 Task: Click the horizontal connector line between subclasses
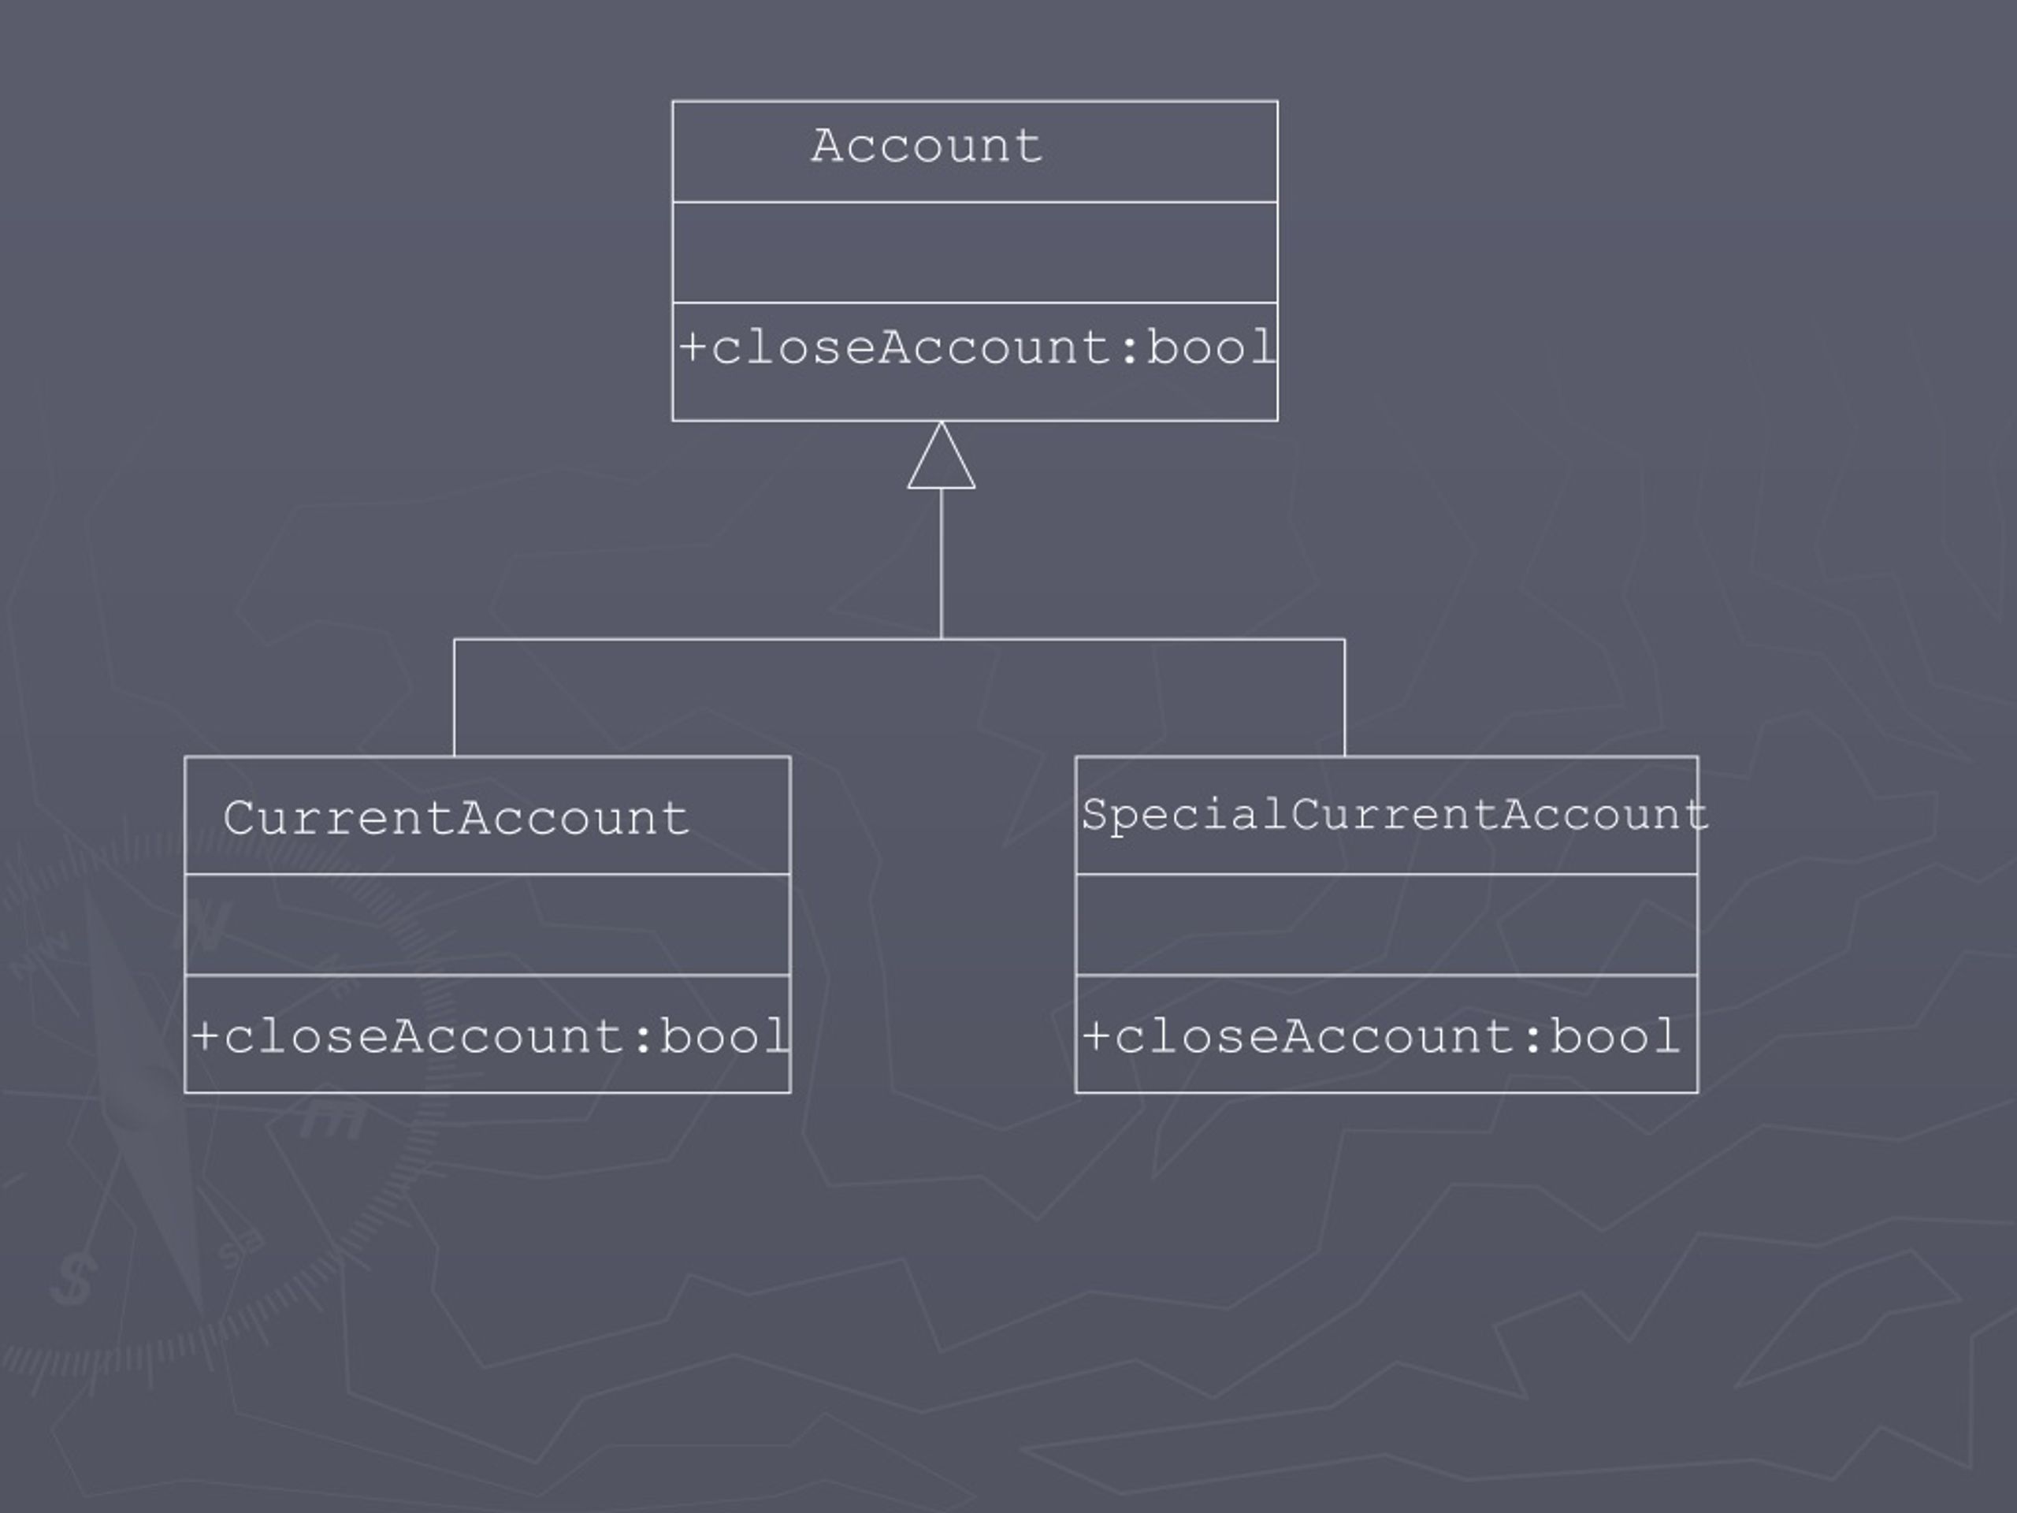pos(899,639)
